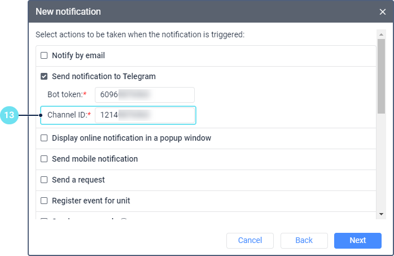Tick Display online notification in popup window
This screenshot has height=256, width=394.
[44, 138]
